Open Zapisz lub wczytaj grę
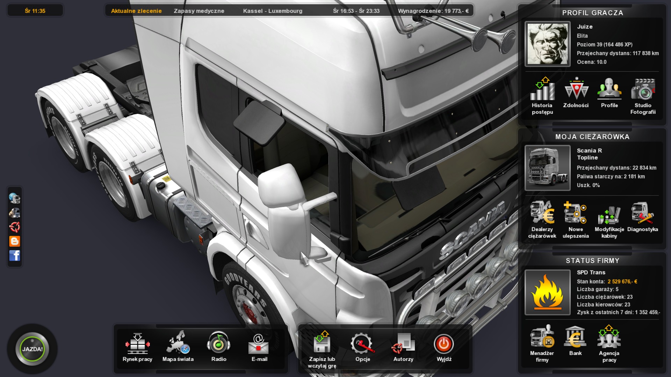671x377 pixels. click(322, 342)
